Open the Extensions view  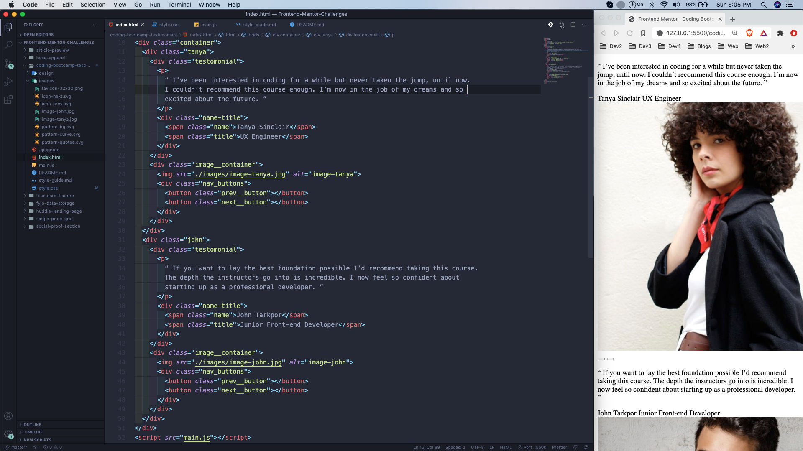click(8, 100)
